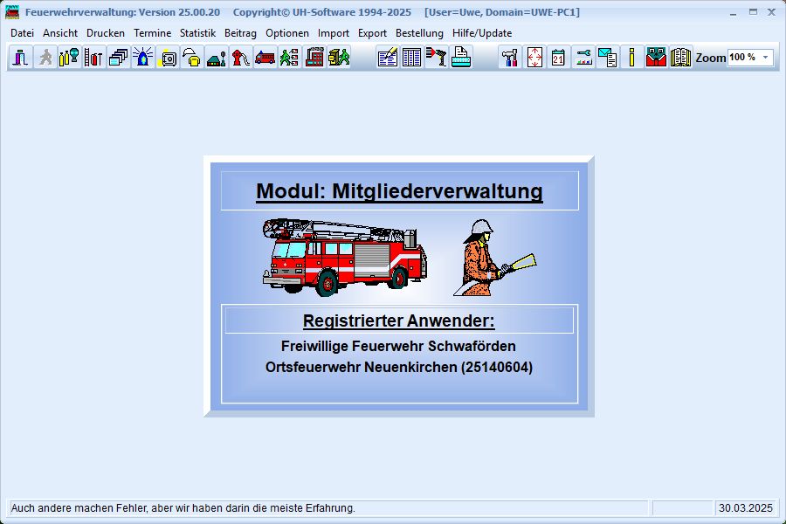
Task: Open the Import menu
Action: tap(334, 33)
